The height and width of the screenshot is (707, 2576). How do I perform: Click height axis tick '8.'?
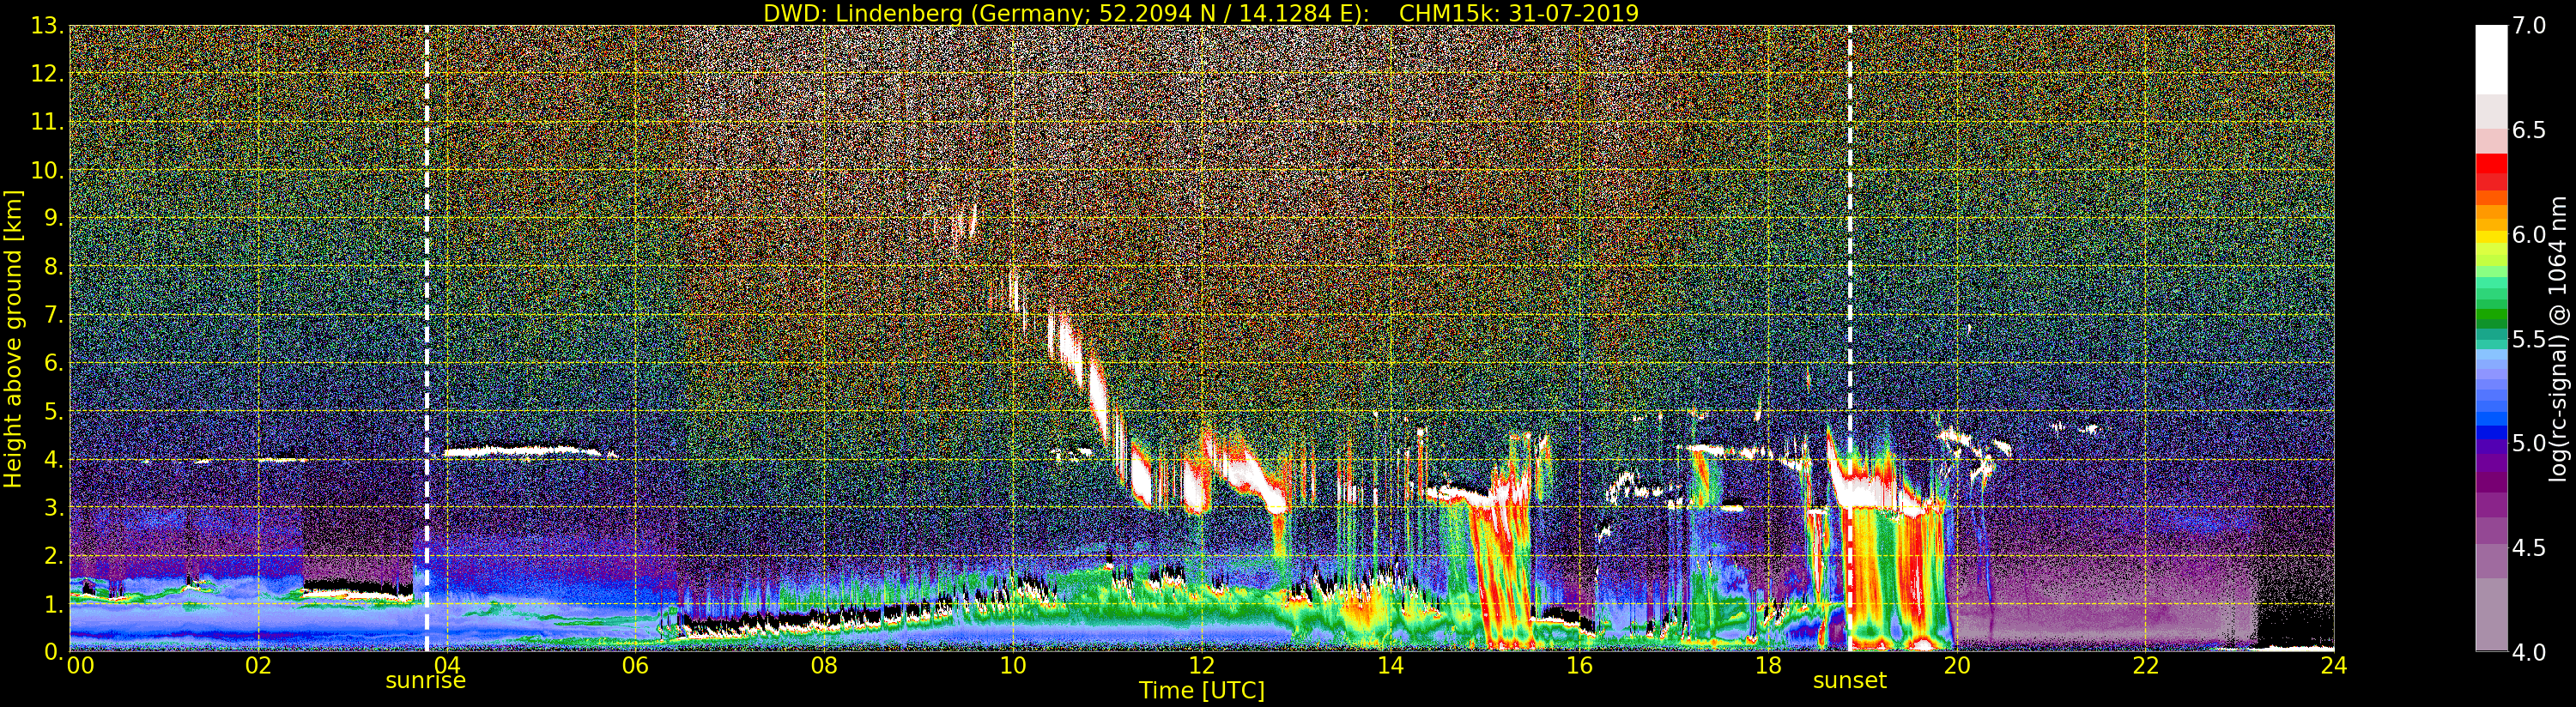[x=54, y=267]
